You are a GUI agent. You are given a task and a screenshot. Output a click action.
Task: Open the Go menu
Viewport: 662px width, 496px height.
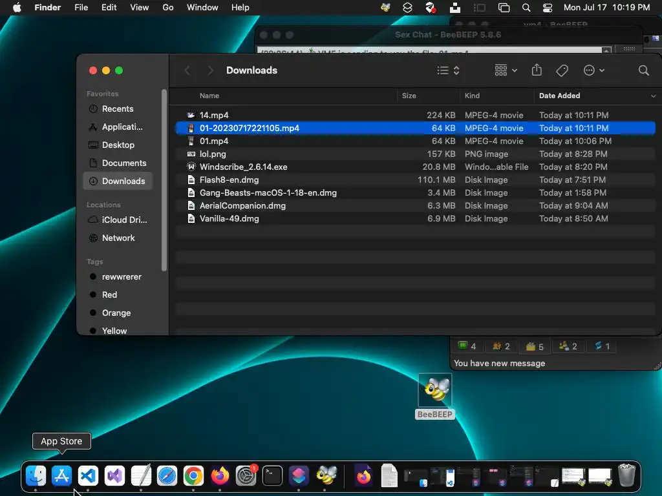(168, 8)
